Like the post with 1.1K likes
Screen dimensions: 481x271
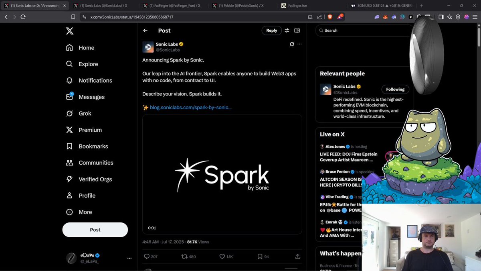(226, 256)
